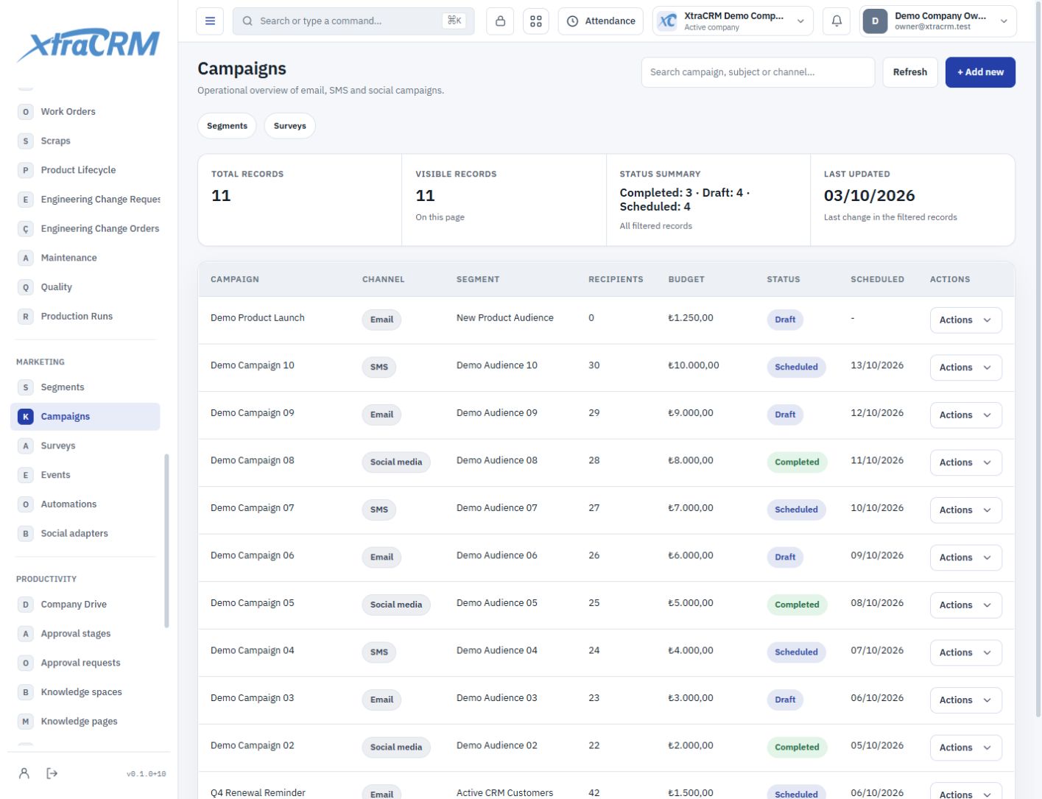Click the XtraCRM logo
This screenshot has height=799, width=1042.
[88, 45]
